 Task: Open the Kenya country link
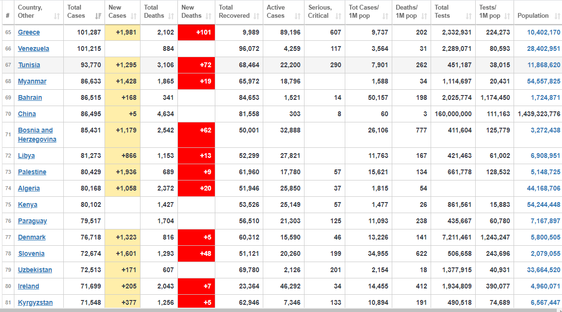[28, 205]
